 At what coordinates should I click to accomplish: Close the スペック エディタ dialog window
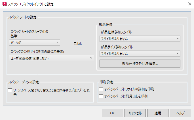coord(189,4)
